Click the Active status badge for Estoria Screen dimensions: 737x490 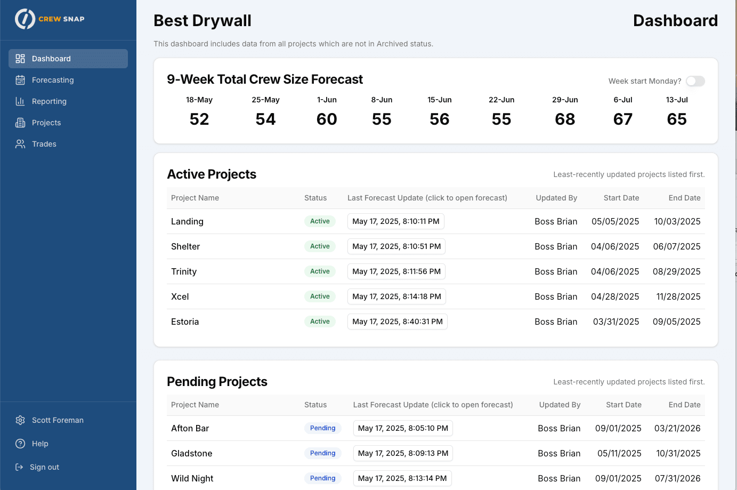[x=320, y=322]
